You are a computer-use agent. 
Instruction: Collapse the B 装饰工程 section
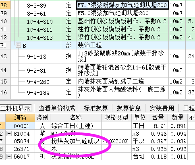pyautogui.click(x=18, y=45)
